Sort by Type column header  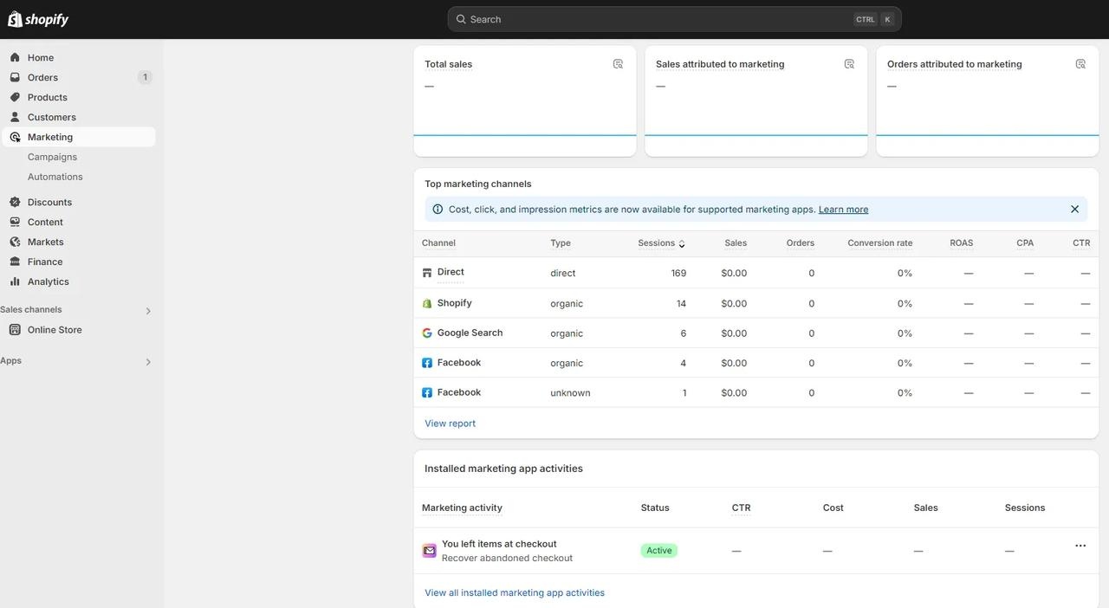click(x=561, y=243)
